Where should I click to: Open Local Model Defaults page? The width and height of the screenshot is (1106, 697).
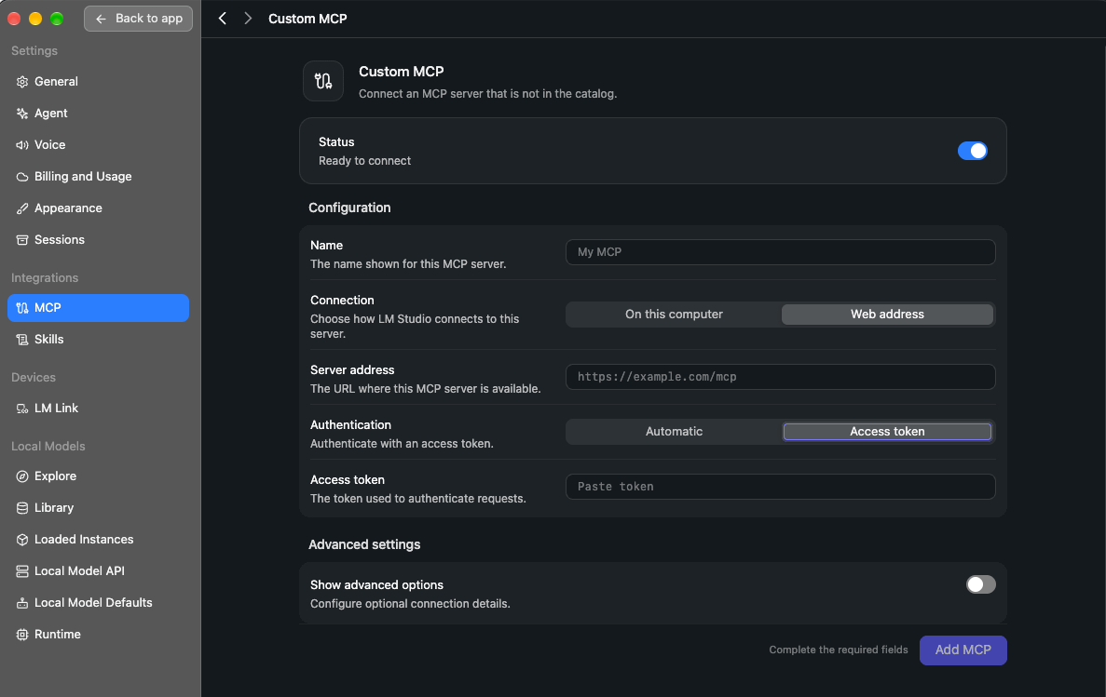98,603
